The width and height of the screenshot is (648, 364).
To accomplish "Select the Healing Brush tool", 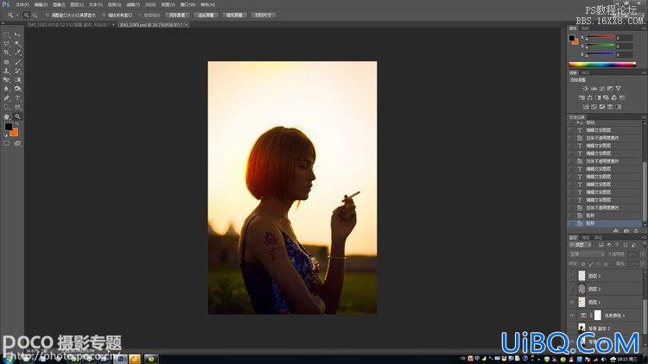I will tap(6, 62).
